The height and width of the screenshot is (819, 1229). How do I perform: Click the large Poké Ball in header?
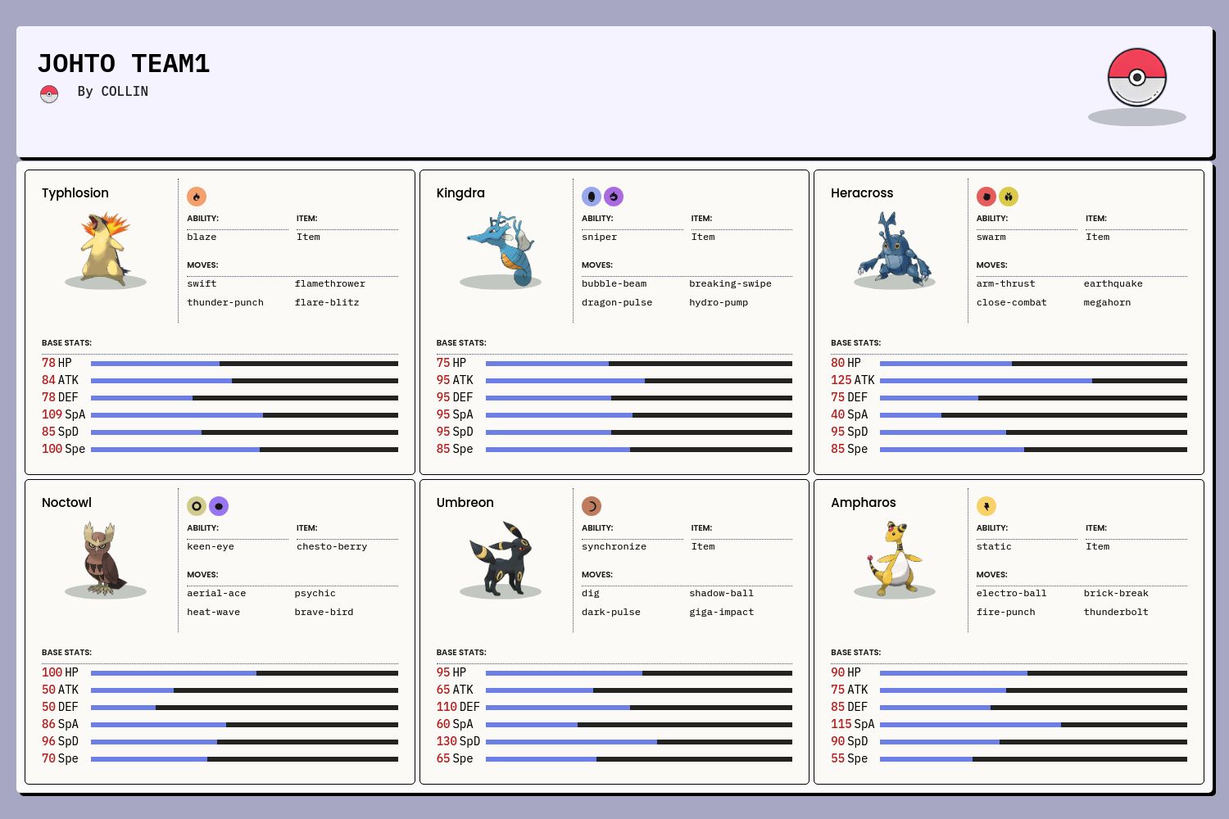(1136, 77)
